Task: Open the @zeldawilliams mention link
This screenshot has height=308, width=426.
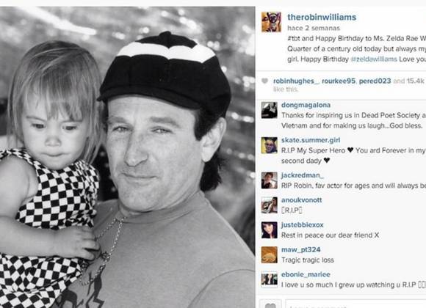Action: click(374, 59)
